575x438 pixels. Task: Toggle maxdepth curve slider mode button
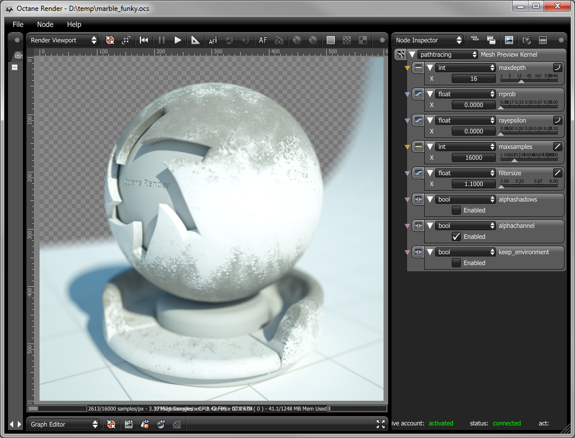[557, 68]
